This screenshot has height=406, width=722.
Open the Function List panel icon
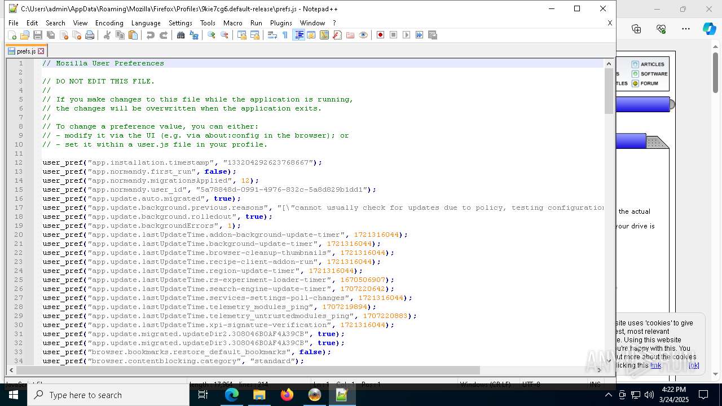(x=337, y=35)
